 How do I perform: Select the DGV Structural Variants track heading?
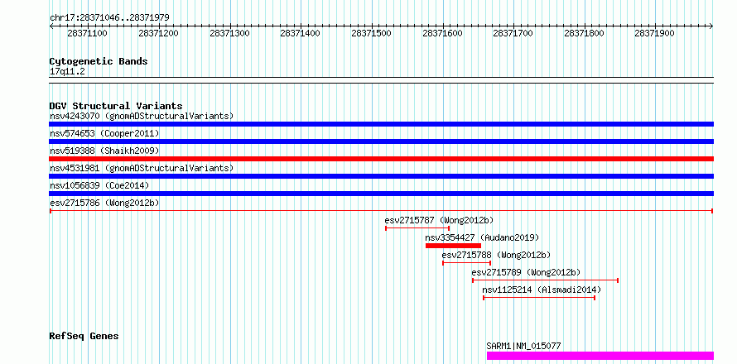116,106
